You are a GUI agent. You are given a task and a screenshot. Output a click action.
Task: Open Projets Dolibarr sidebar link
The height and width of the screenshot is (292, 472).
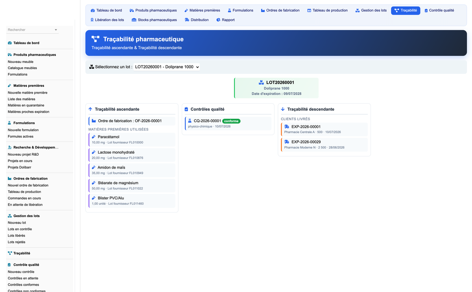20,167
